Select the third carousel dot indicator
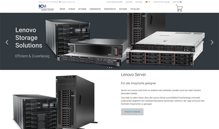 click(112, 68)
